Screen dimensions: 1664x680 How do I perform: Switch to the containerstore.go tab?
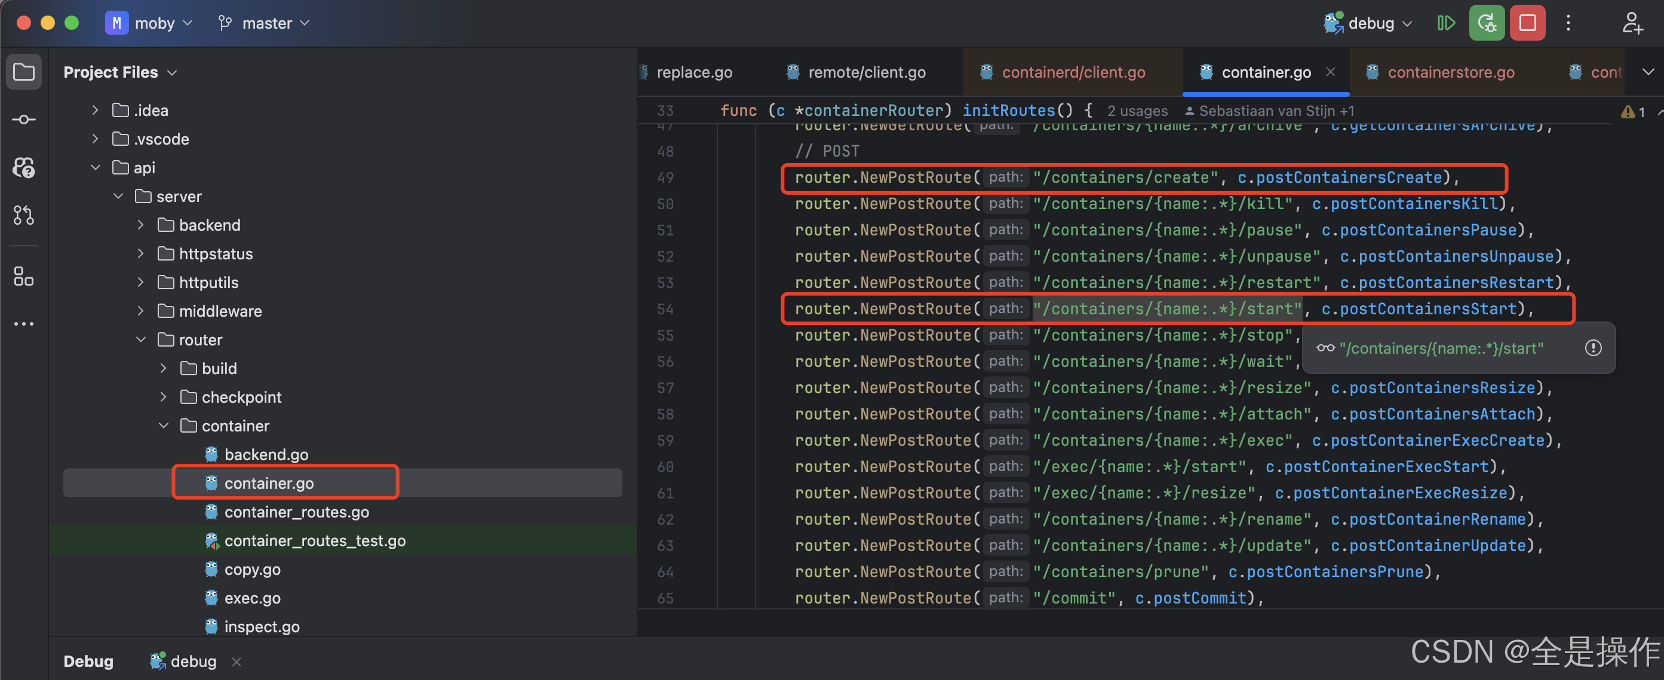point(1450,72)
